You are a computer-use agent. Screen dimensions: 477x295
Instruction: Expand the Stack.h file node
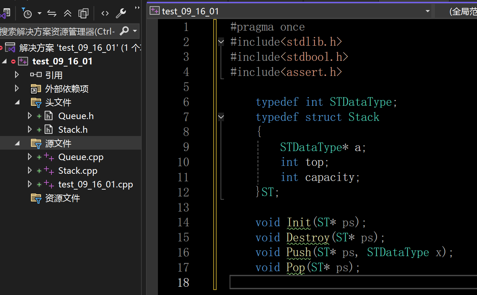(30, 130)
